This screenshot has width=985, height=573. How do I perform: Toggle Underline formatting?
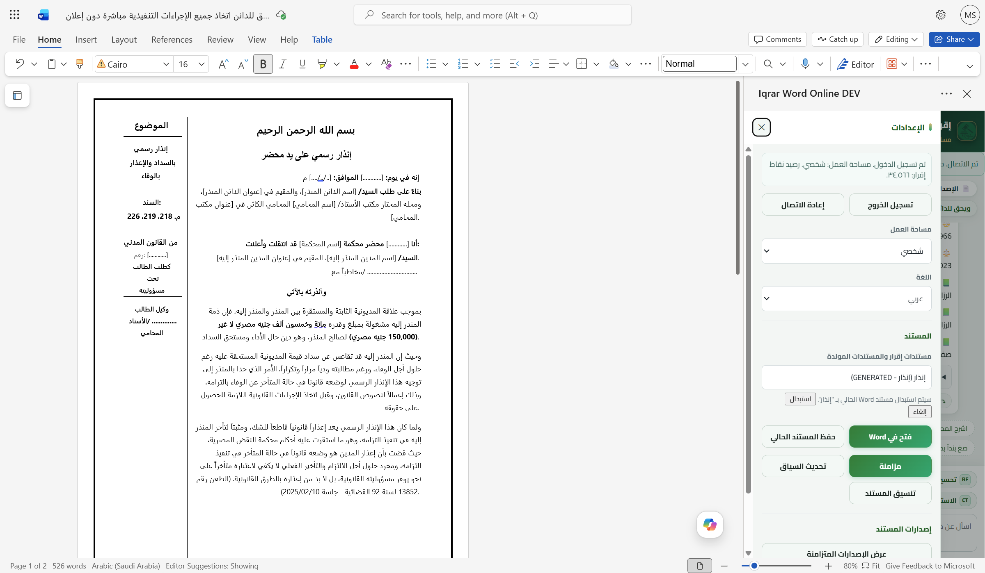(302, 64)
